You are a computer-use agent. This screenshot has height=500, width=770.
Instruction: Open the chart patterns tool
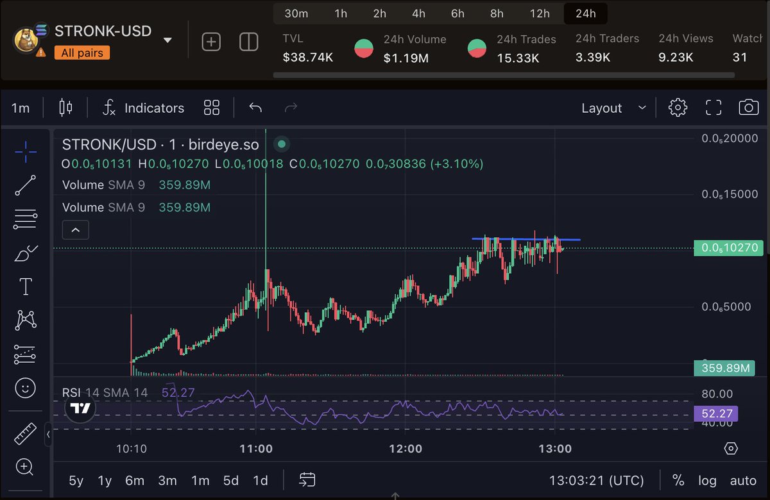[x=26, y=320]
